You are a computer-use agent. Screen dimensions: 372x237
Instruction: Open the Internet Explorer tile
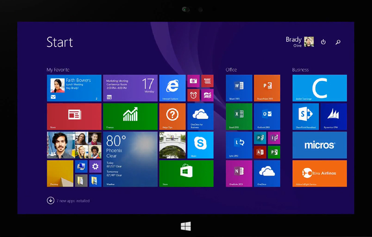click(172, 88)
